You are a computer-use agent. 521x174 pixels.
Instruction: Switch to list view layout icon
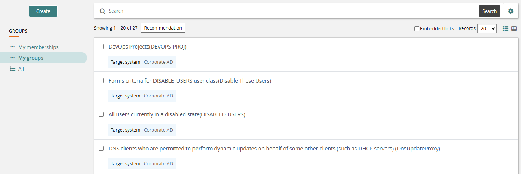(x=506, y=28)
